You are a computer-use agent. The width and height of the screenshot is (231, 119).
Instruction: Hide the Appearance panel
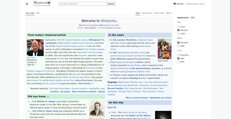193,18
